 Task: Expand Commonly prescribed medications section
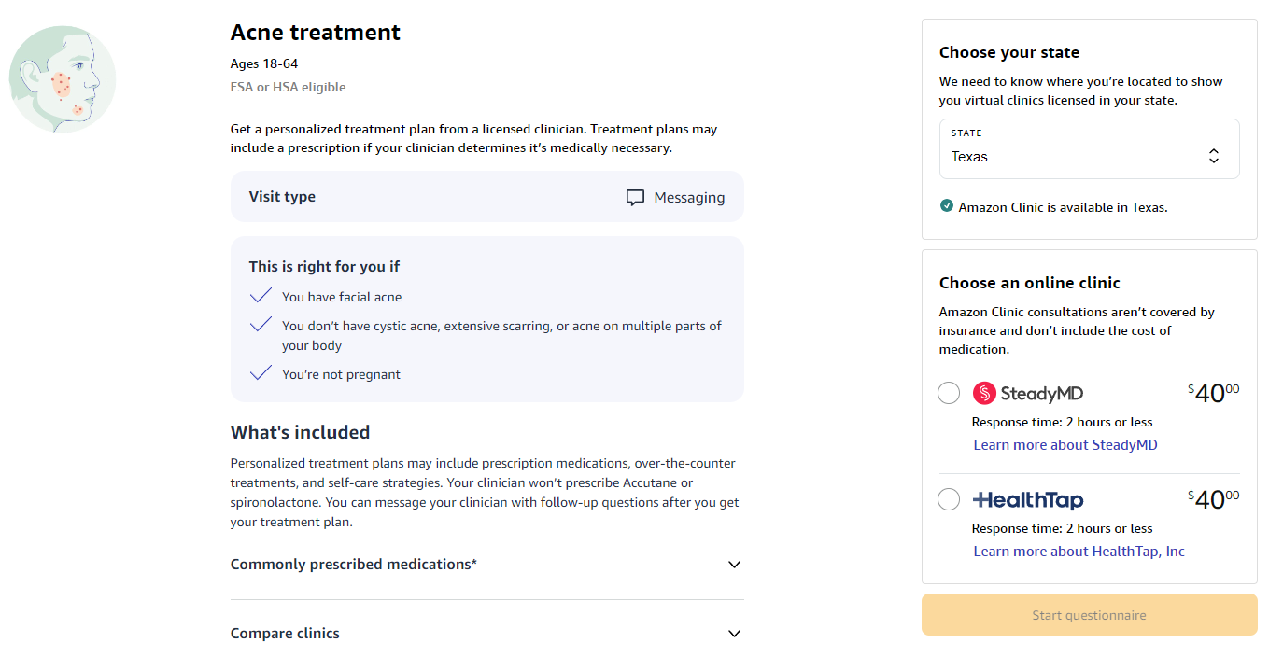pyautogui.click(x=486, y=565)
